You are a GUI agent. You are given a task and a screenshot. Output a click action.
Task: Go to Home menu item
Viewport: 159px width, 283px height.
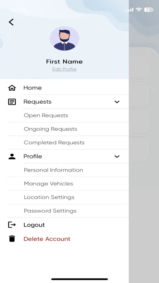click(x=32, y=88)
